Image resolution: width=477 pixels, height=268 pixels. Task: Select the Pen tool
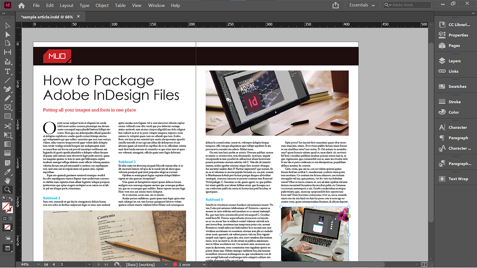pos(7,89)
